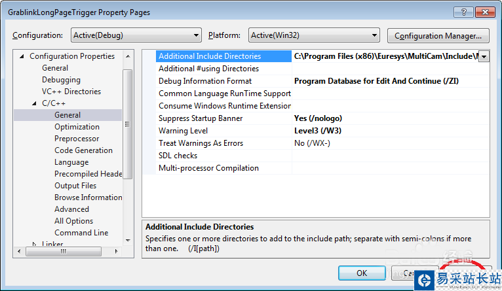Image resolution: width=502 pixels, height=291 pixels.
Task: Click the Configuration Manager button
Action: (438, 35)
